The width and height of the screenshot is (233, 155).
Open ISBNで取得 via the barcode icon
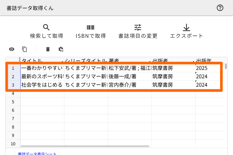coord(91,27)
